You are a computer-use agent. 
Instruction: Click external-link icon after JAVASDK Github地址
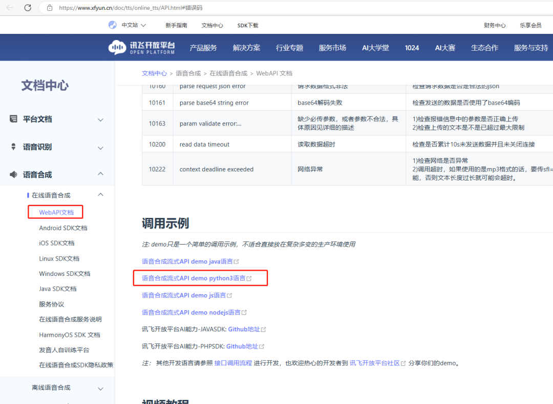[263, 330]
